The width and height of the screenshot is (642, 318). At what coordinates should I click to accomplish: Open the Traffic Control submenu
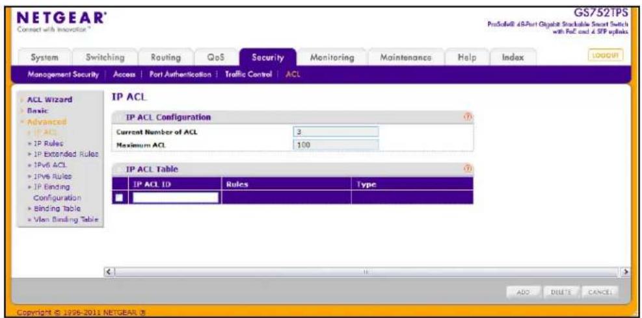pos(248,75)
